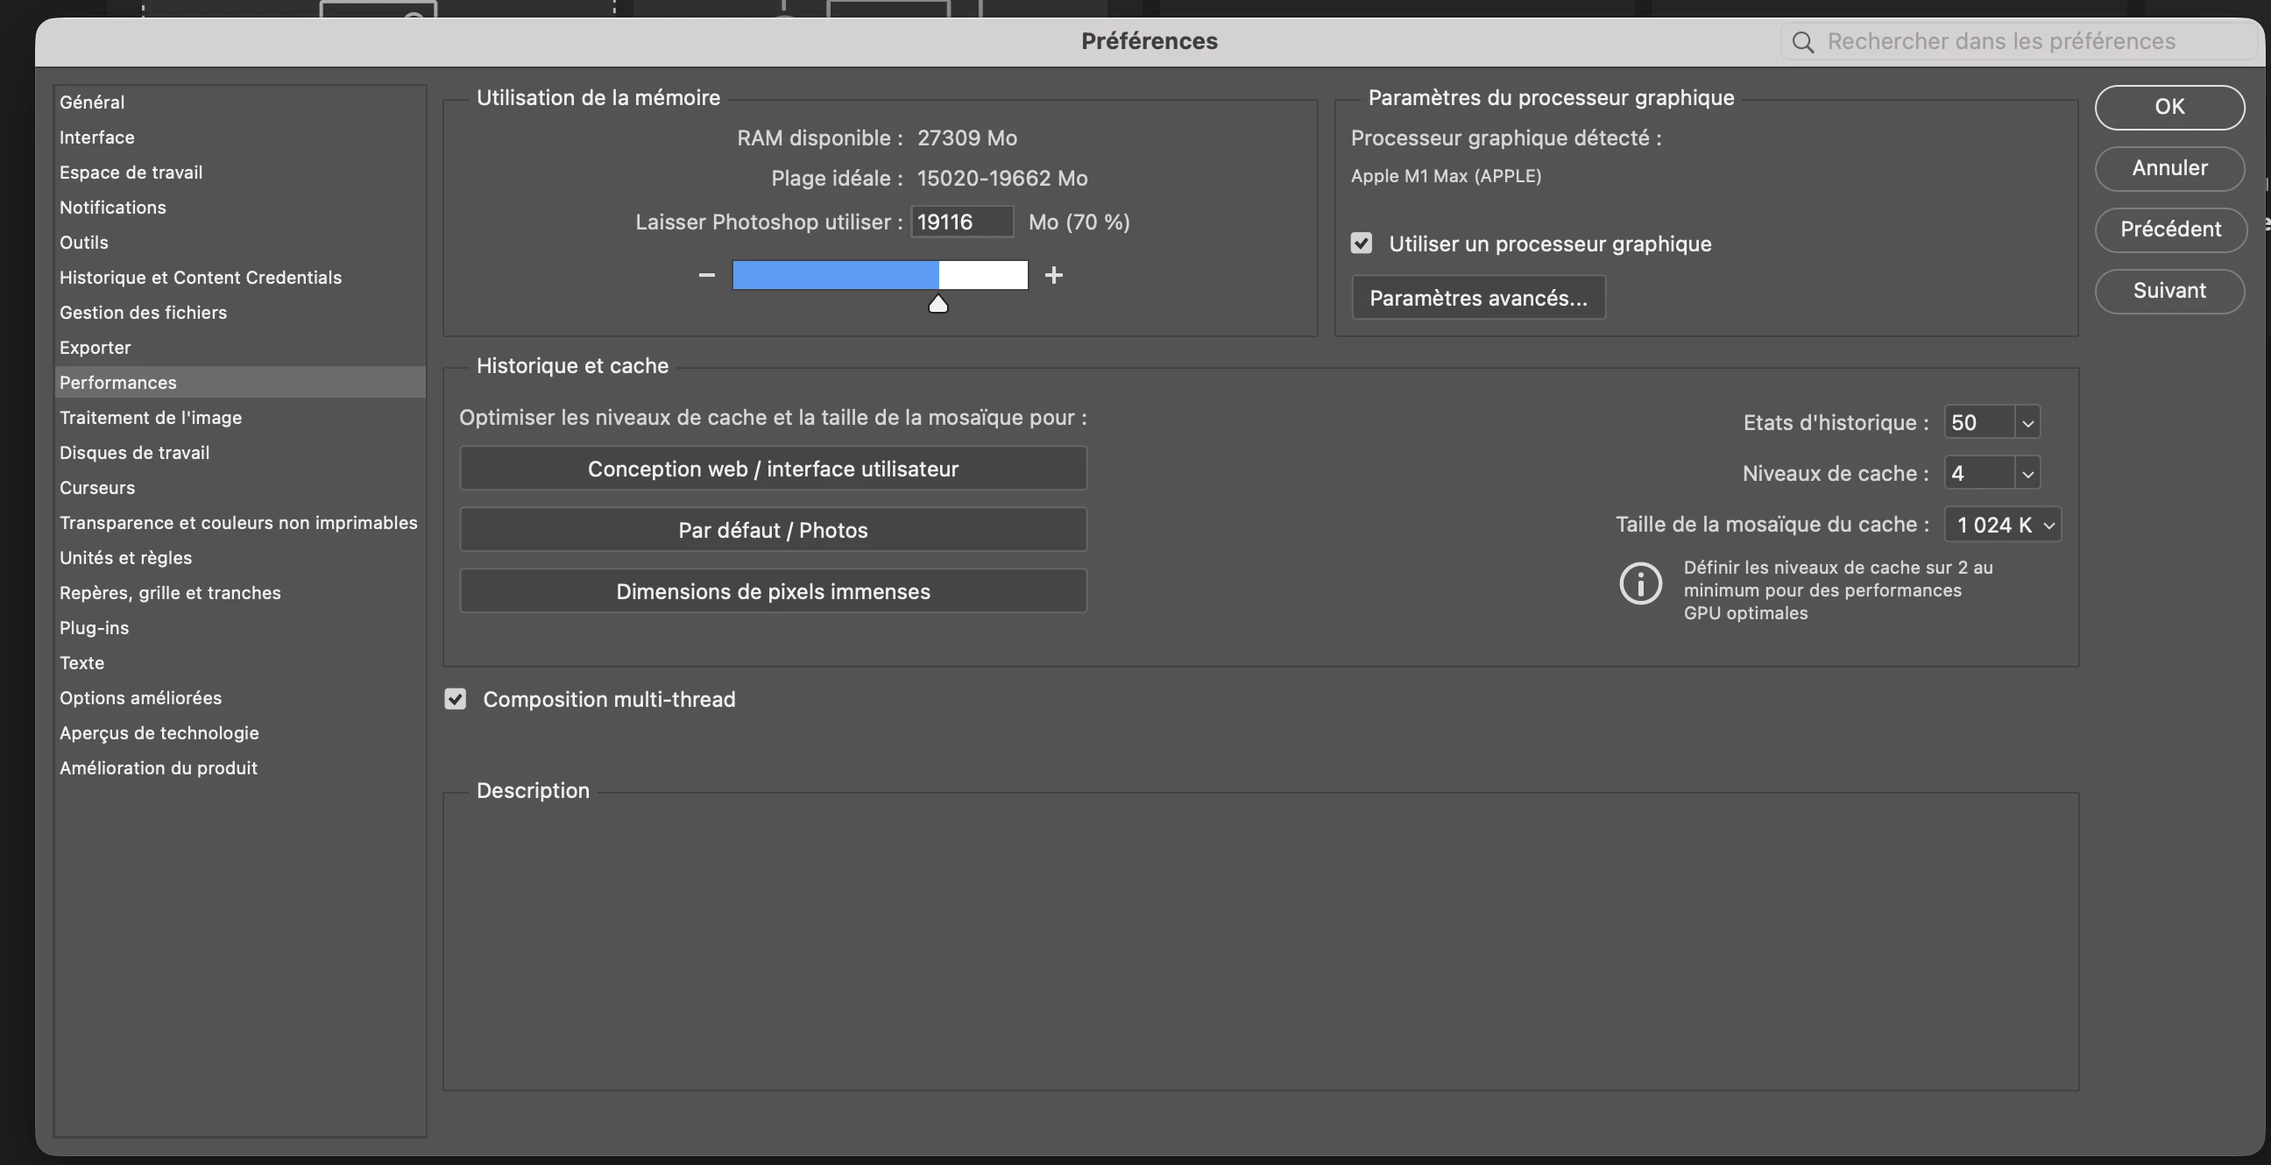Open the Etats d'historique dropdown arrow

click(2027, 423)
